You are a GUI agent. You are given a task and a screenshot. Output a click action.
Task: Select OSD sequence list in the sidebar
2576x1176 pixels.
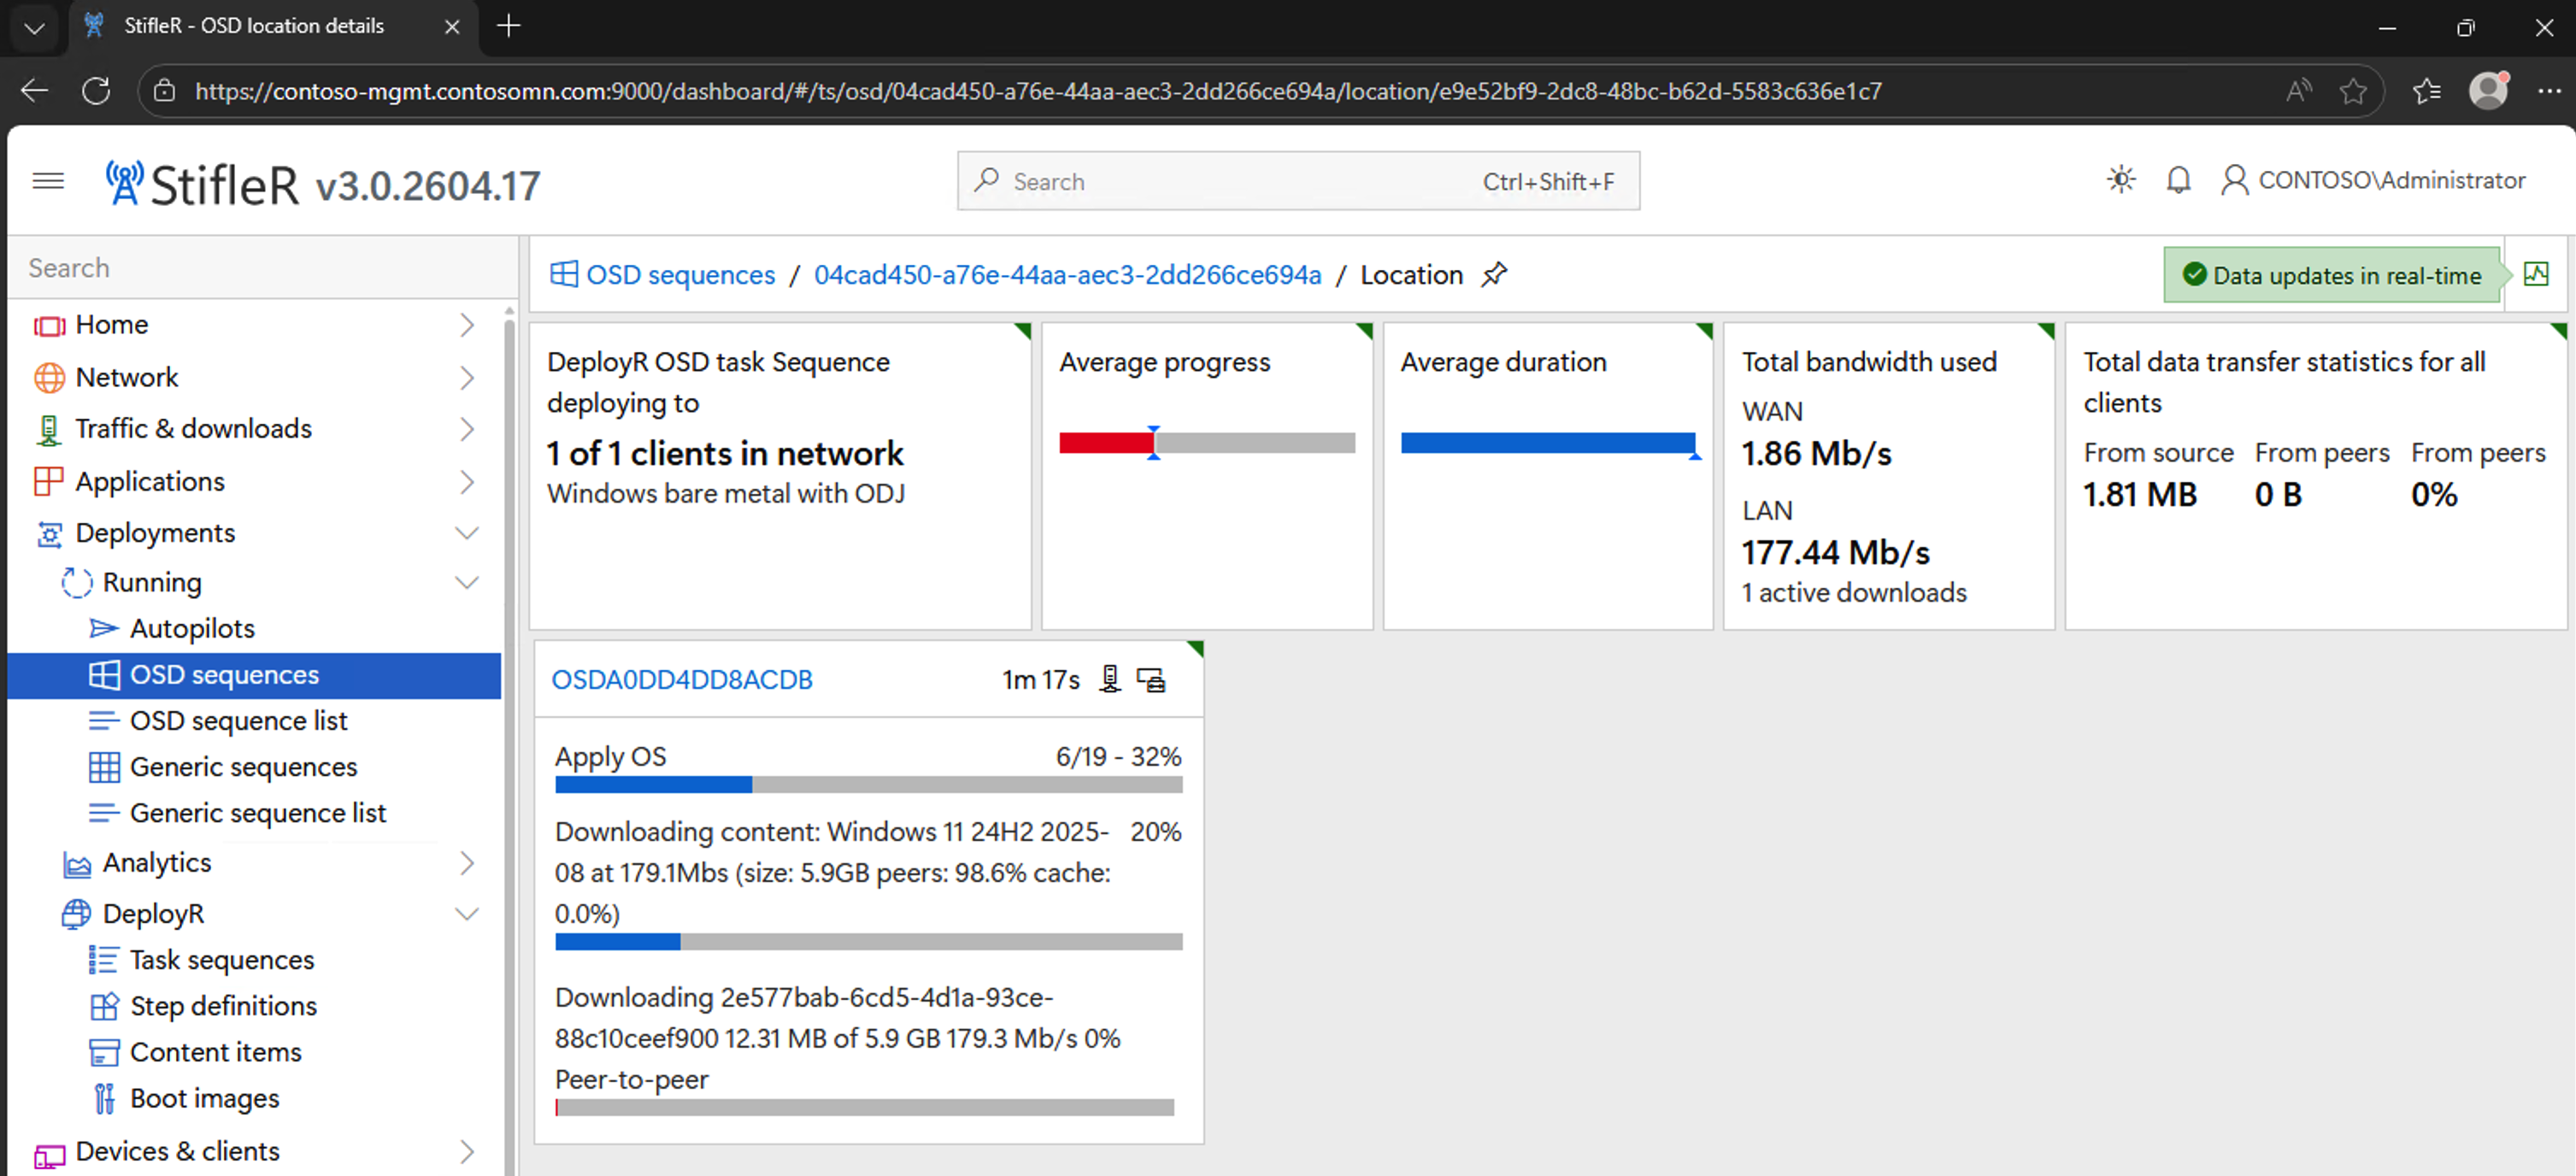click(239, 720)
